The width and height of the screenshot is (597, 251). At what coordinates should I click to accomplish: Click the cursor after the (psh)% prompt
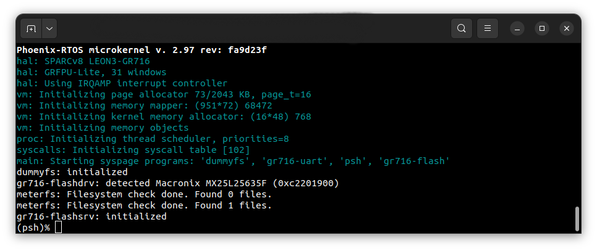[x=58, y=228]
